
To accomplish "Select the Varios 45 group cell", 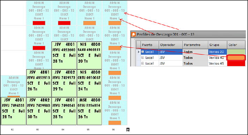I will click(x=217, y=64).
